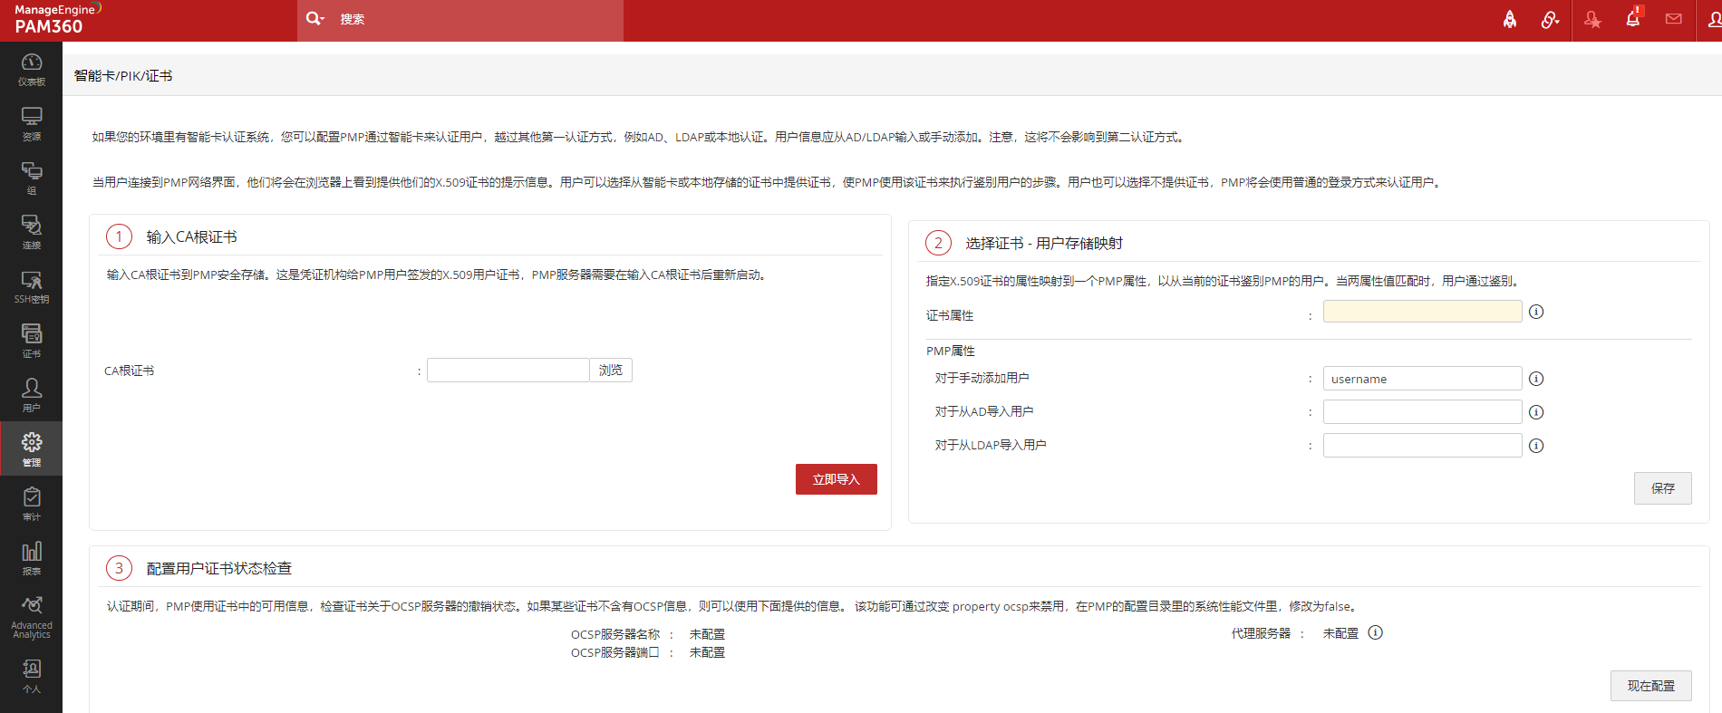This screenshot has height=713, width=1722.
Task: Click the CA根证书 file path field
Action: click(508, 370)
